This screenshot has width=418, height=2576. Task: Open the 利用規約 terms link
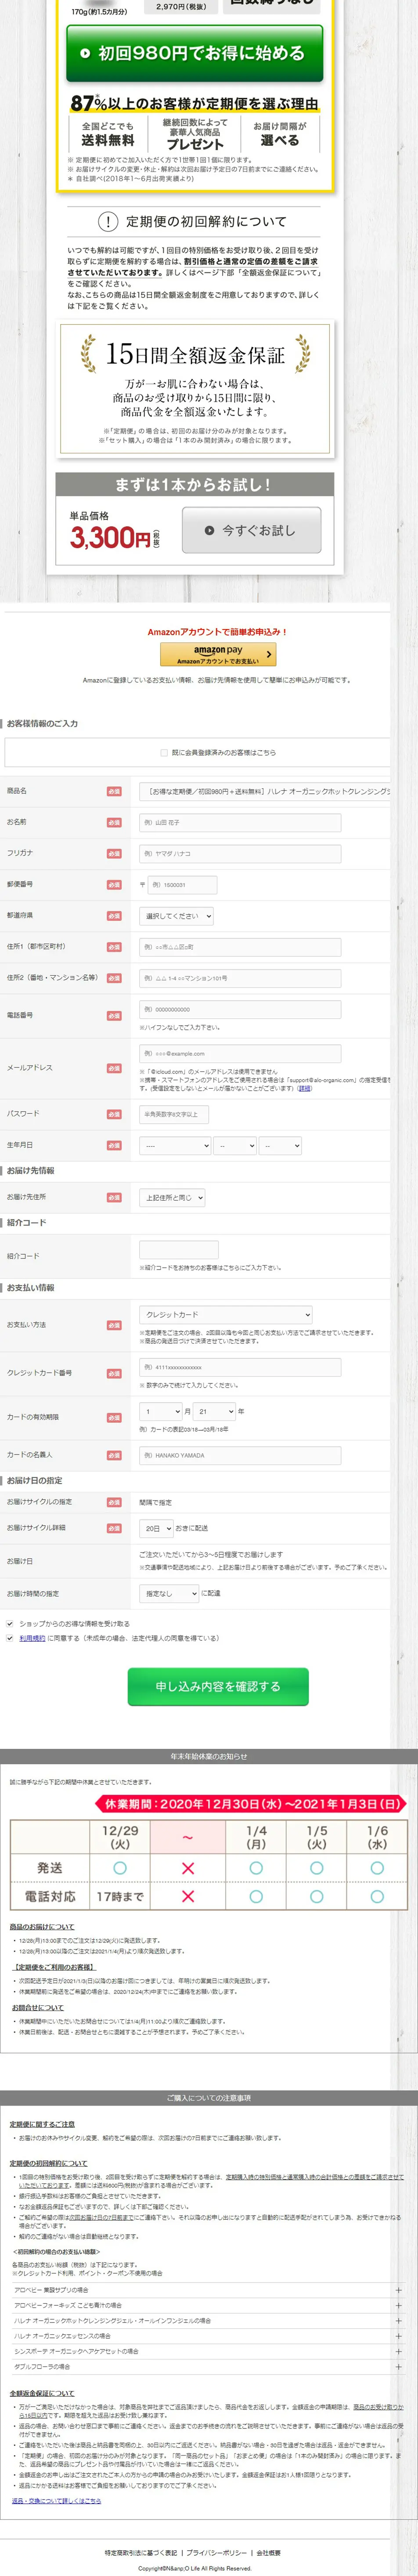click(x=32, y=1638)
